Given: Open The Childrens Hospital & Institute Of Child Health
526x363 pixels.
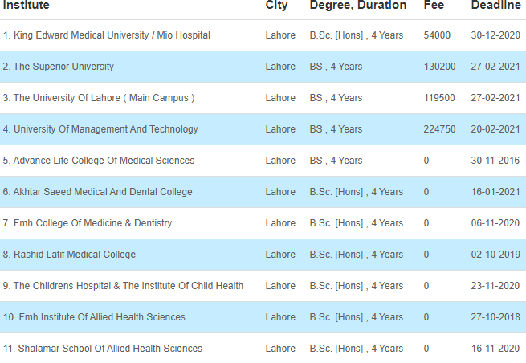Looking at the screenshot, I should tap(123, 286).
